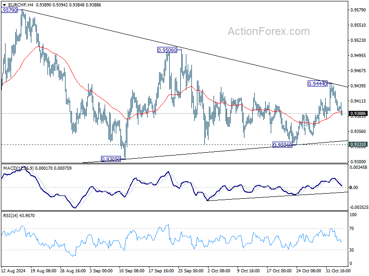The width and height of the screenshot is (369, 276).
Task: Click the 3 Sep 00:00 date label
Action: (101, 271)
